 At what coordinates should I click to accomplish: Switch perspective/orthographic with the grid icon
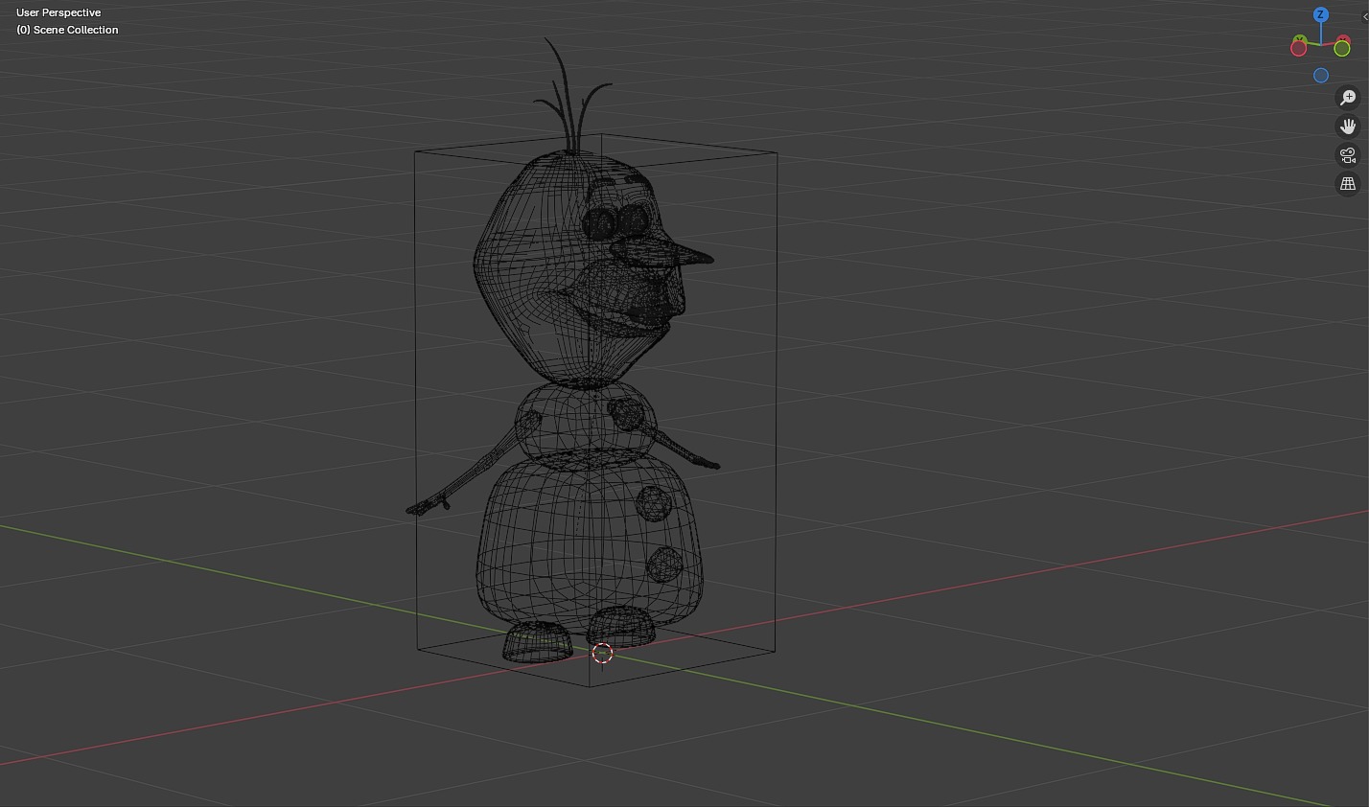coord(1348,184)
